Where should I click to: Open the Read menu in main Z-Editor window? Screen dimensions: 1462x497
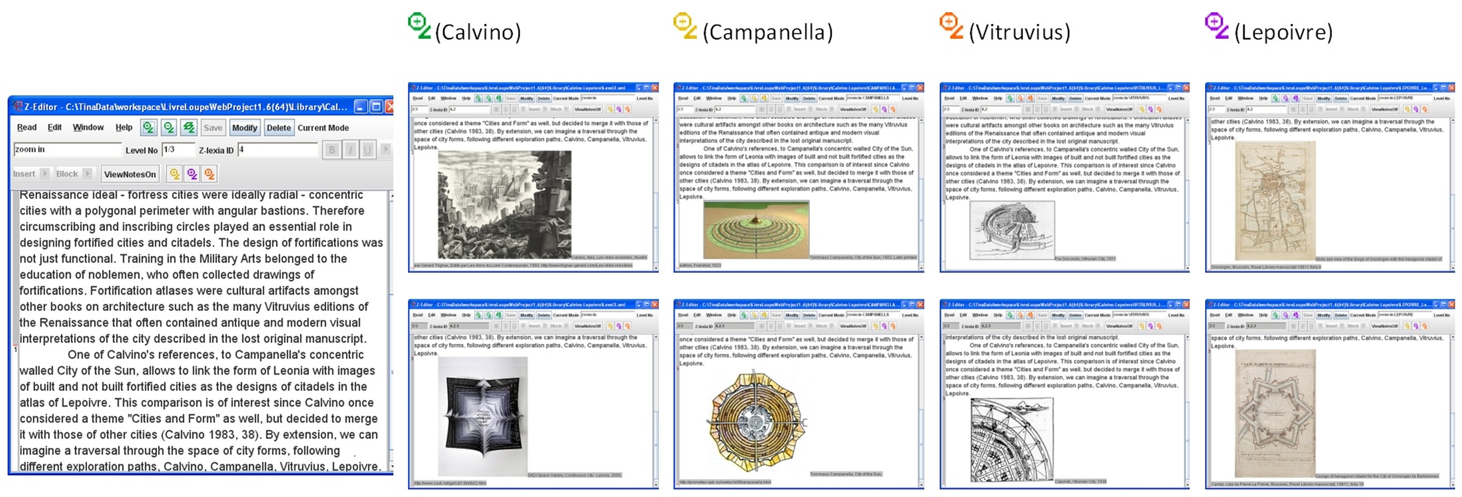[26, 127]
